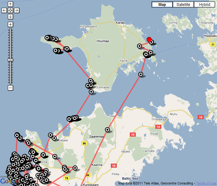Select the marker southwest of Leisi

(x=107, y=129)
